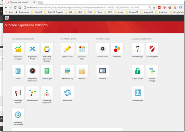Open Access Viewer

[138, 71]
